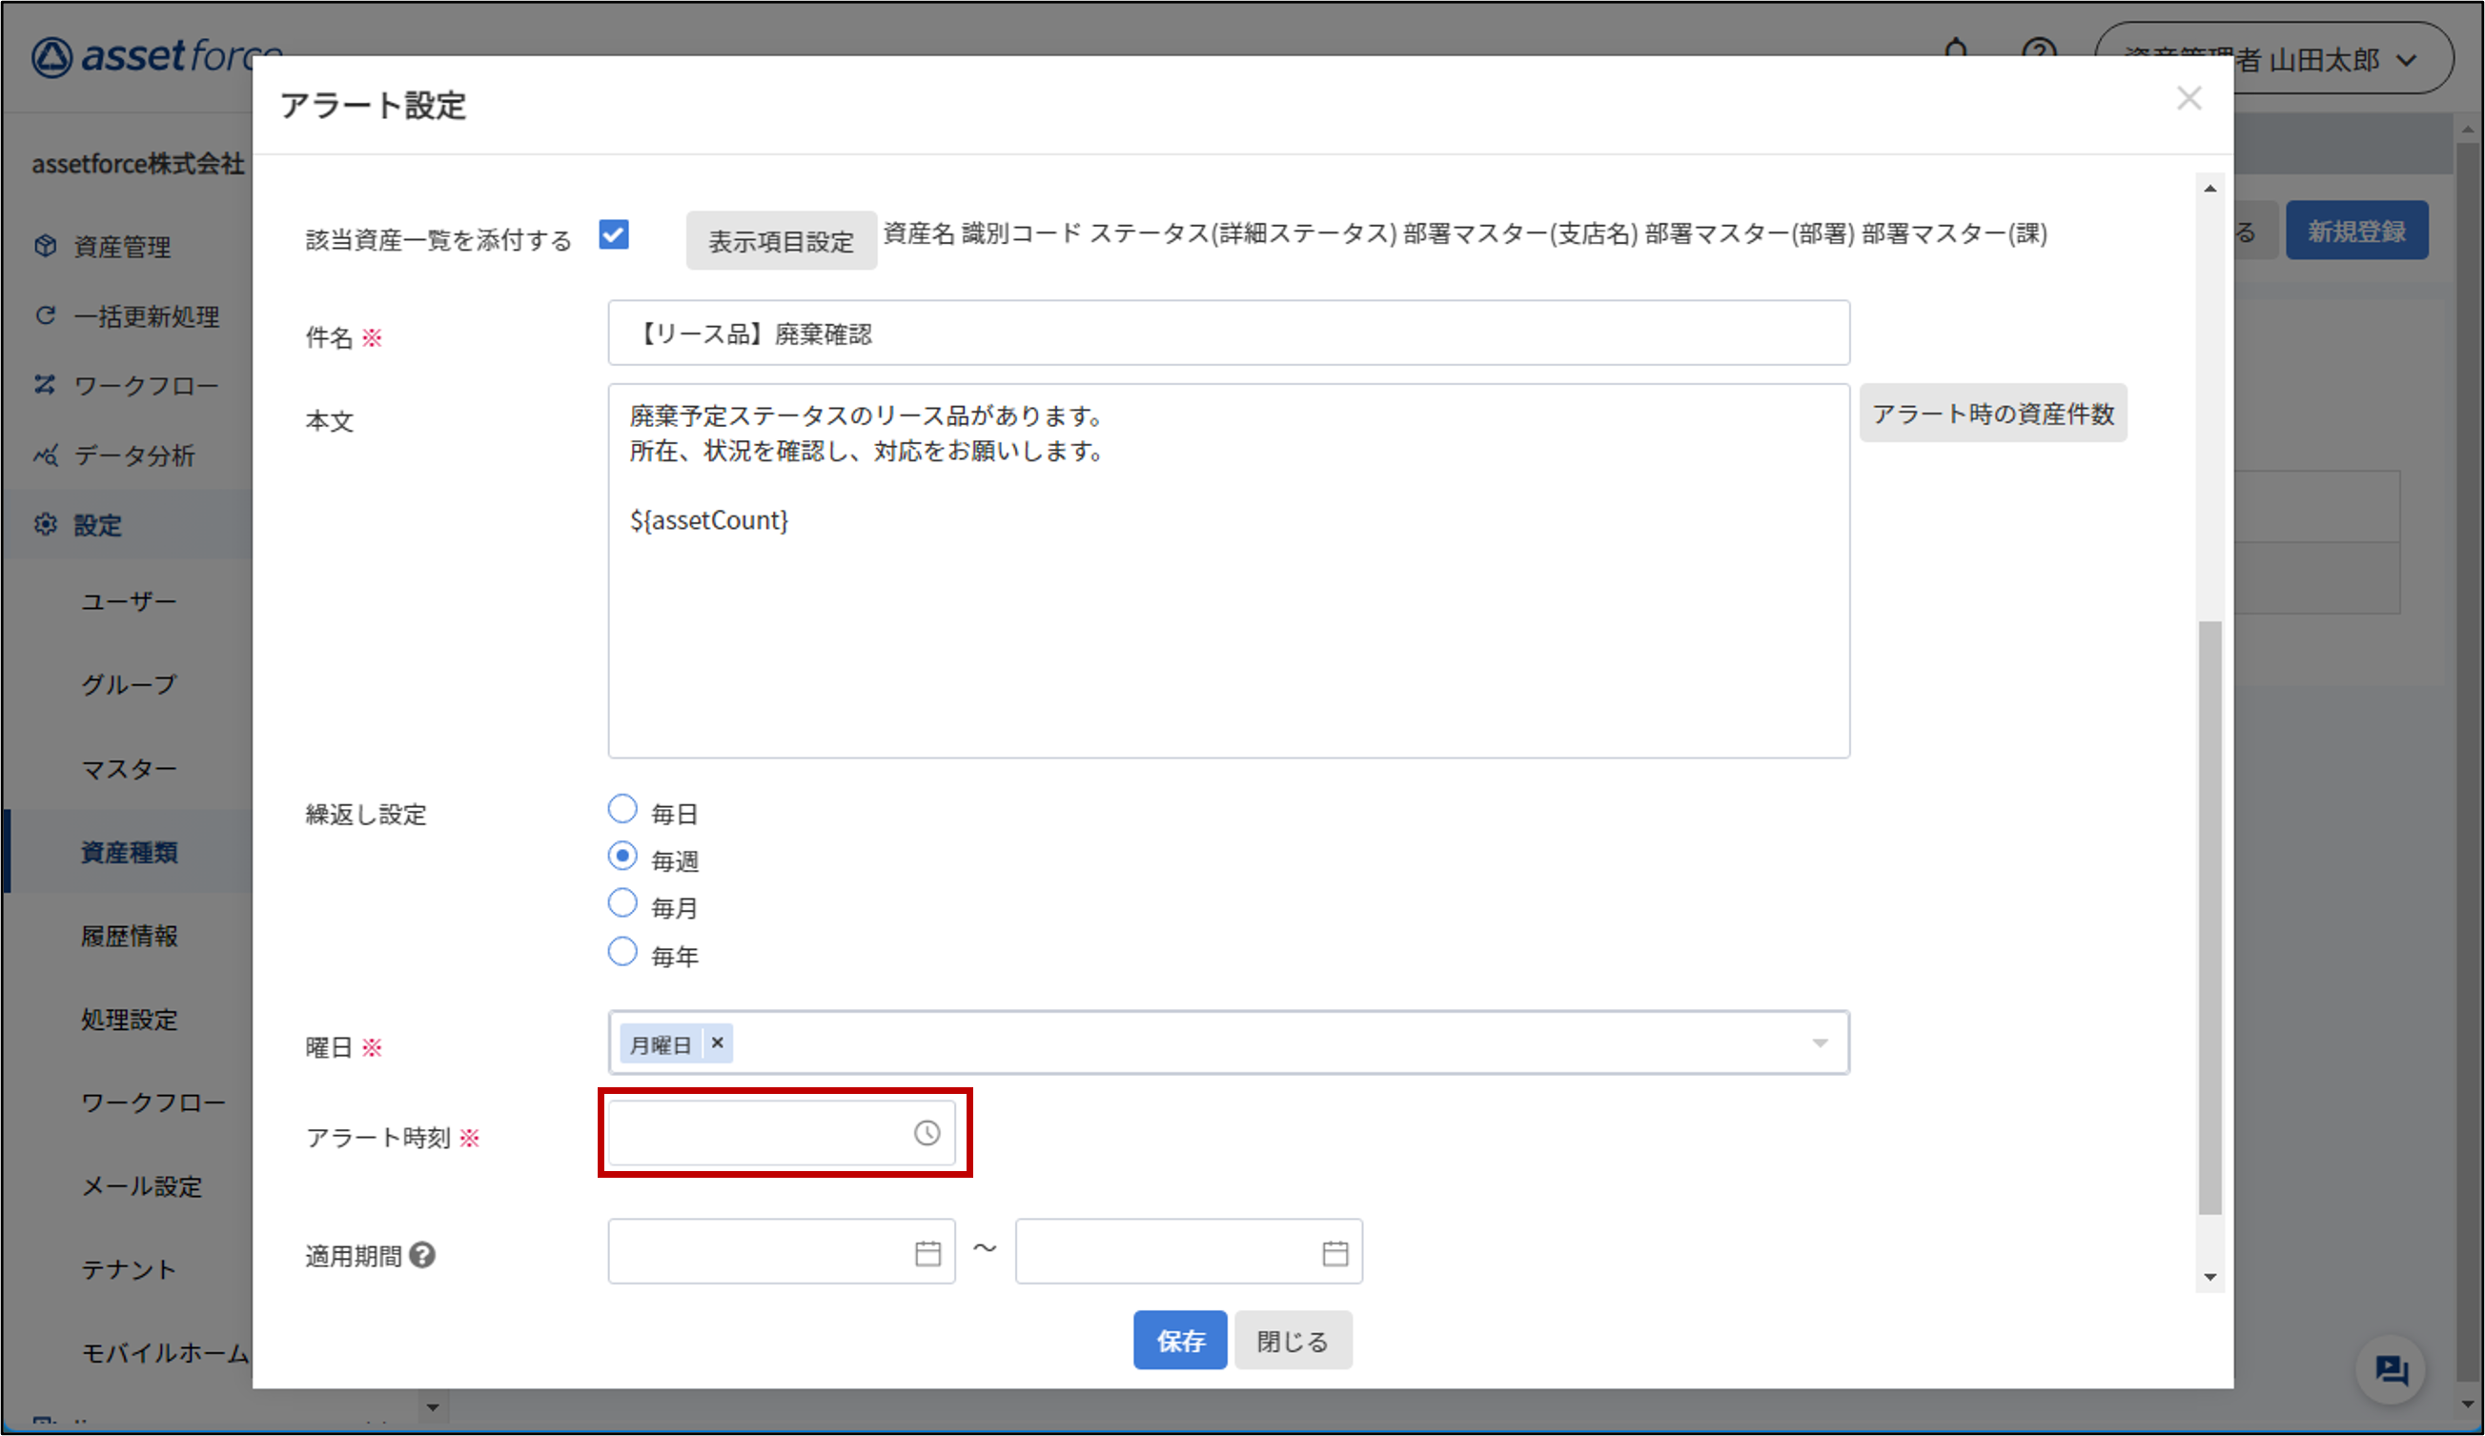Insert アラート時の資産件数 variable button

1993,413
